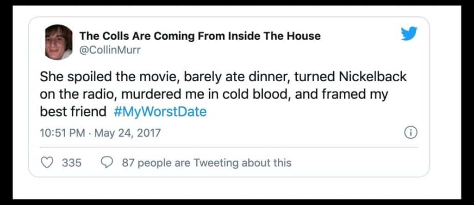
Task: Click the Twitter bird logo
Action: coord(409,33)
